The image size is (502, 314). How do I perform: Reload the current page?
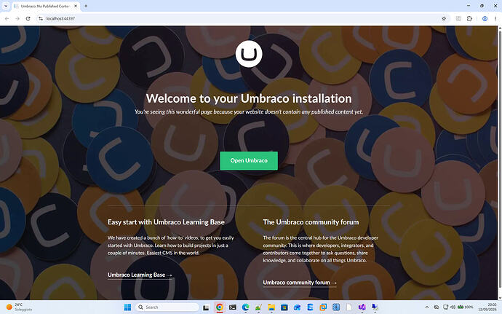(x=28, y=19)
